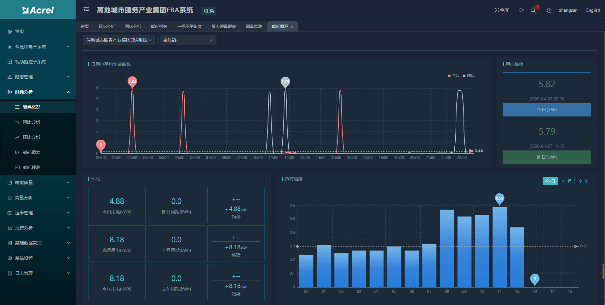Collapse the sidebar using the hamburger icon
This screenshot has height=305, width=605.
click(86, 10)
